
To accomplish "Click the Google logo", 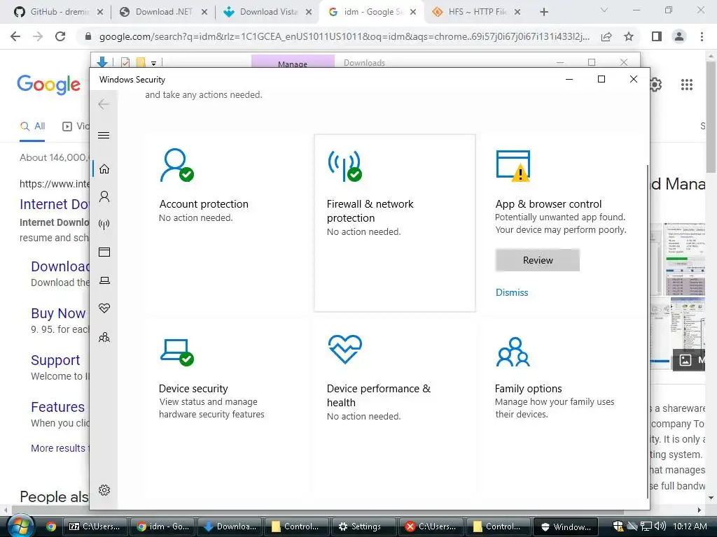I will (49, 85).
